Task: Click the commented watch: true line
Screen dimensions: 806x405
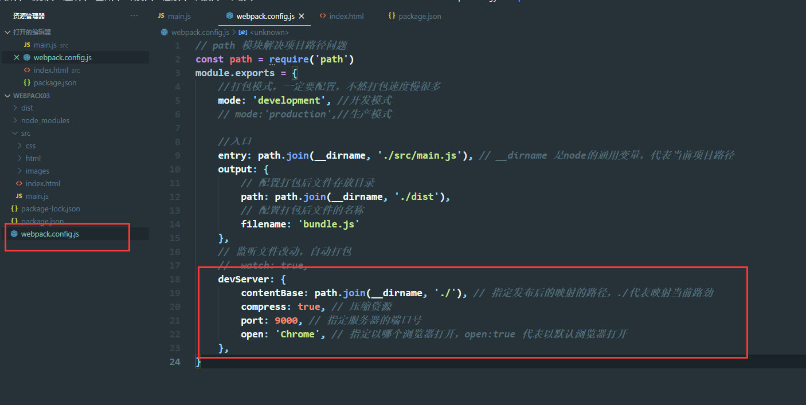Action: tap(264, 265)
